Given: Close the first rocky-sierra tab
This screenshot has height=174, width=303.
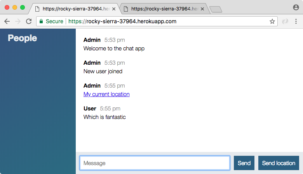Looking at the screenshot, I should click(114, 9).
